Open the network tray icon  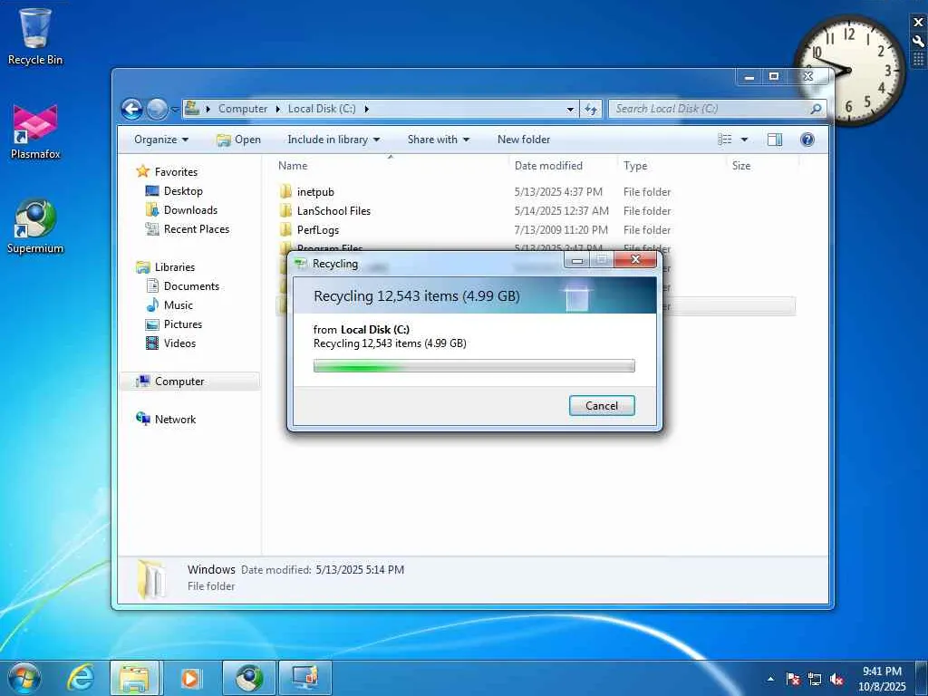[x=815, y=680]
